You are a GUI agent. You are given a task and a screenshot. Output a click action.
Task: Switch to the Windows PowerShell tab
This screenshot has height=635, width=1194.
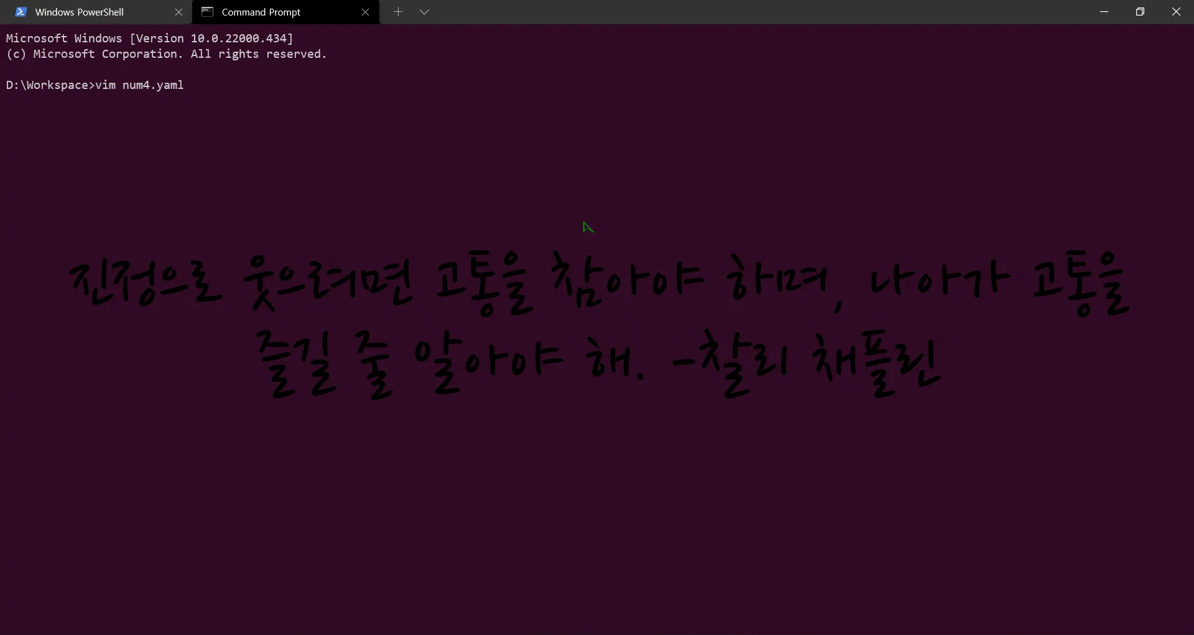[96, 12]
